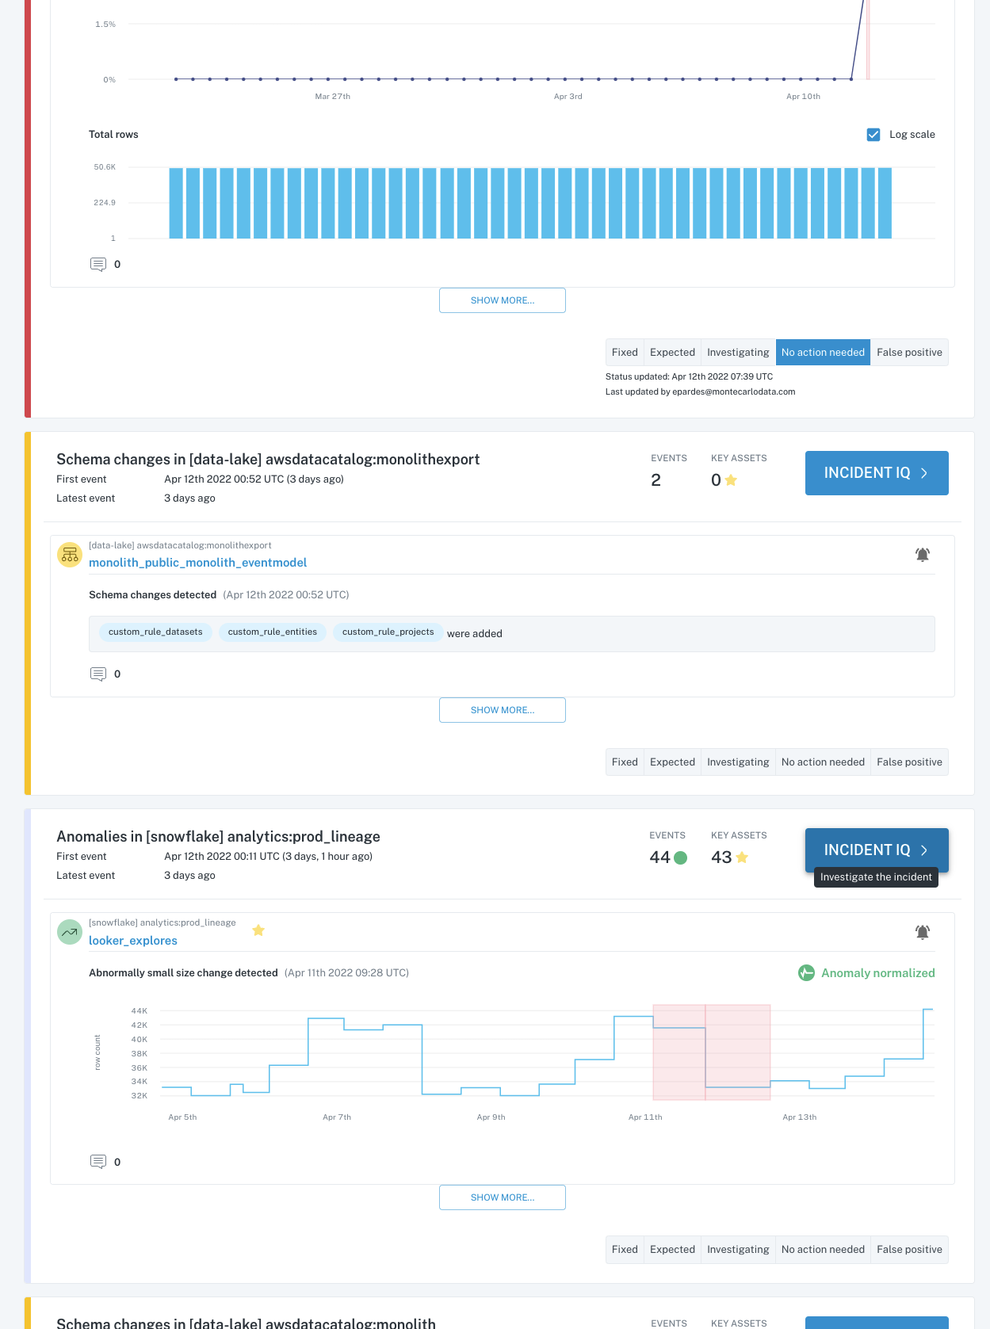
Task: Set prod_lineage incident to No action needed
Action: (x=823, y=1250)
